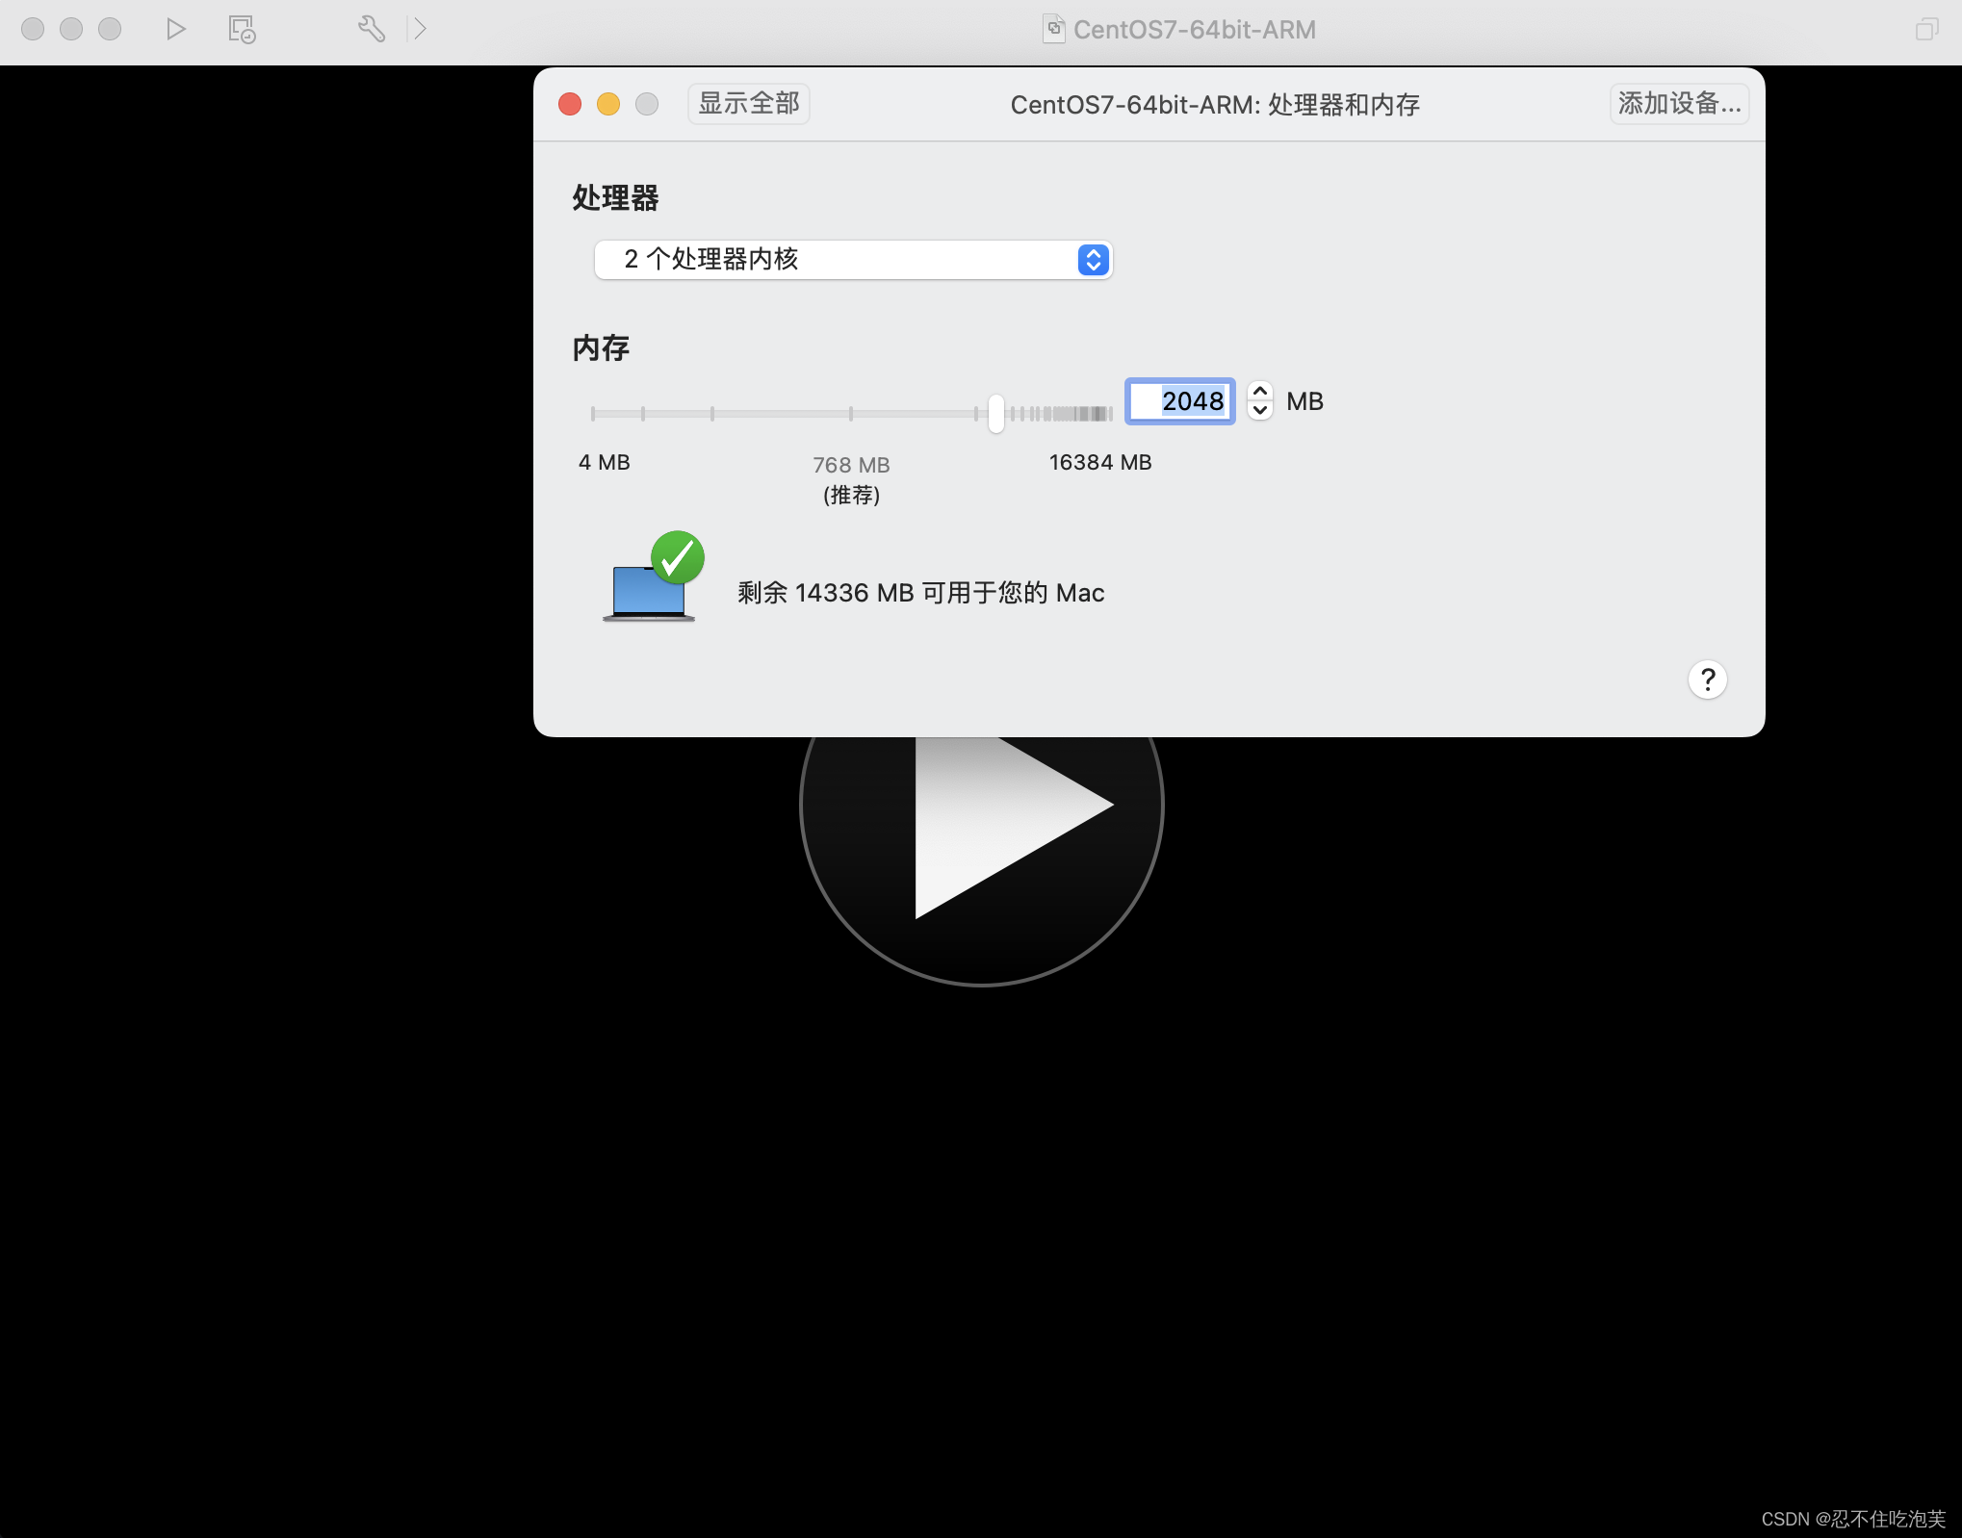Click the 16384 MB label

(x=1100, y=463)
